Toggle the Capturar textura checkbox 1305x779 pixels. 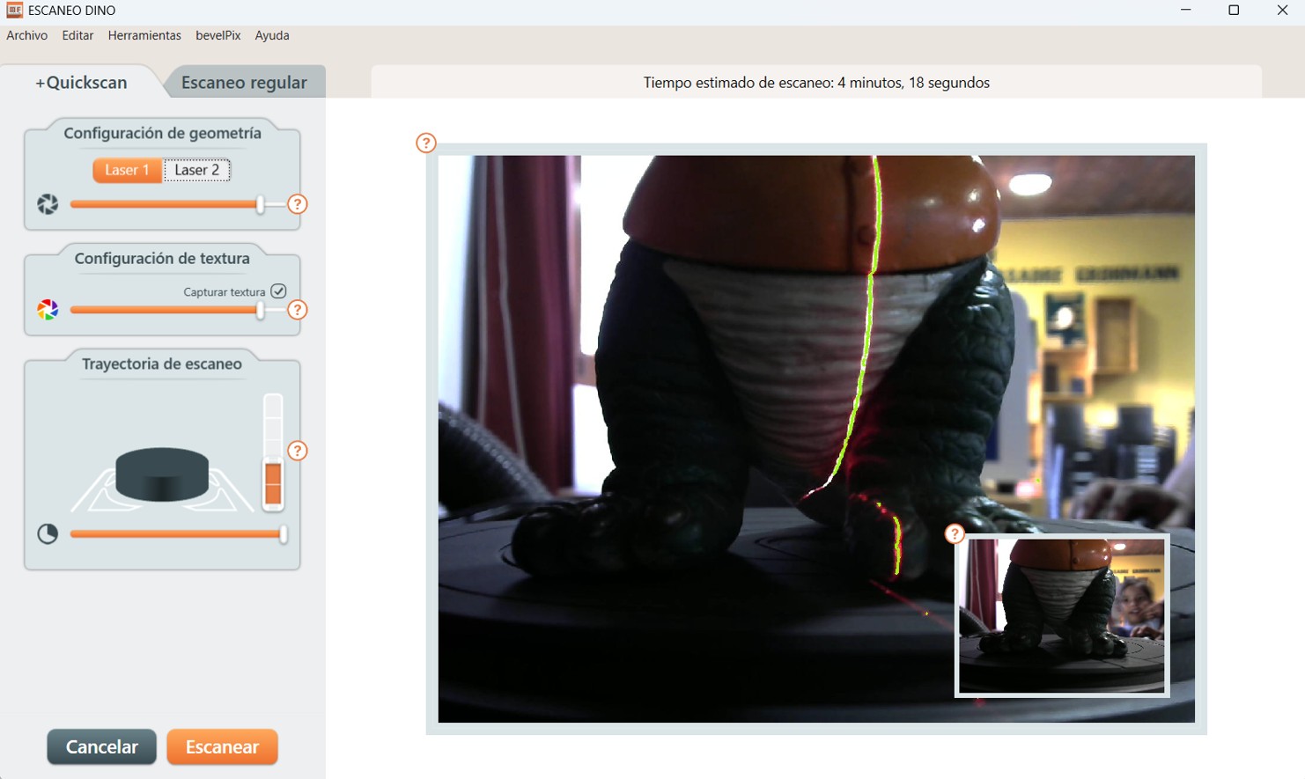point(278,291)
